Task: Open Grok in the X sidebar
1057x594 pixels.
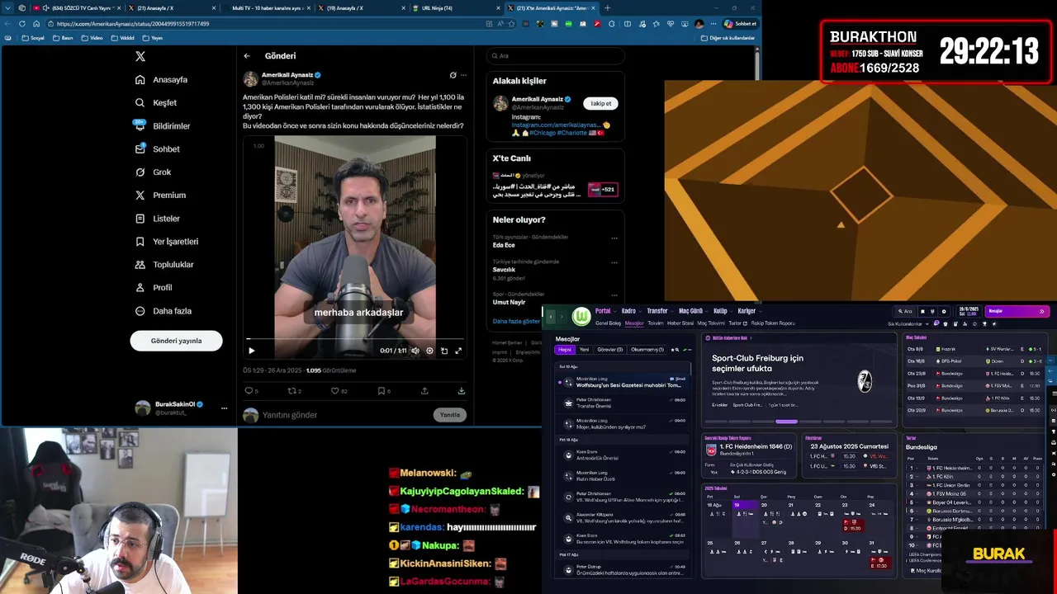Action: (x=153, y=172)
